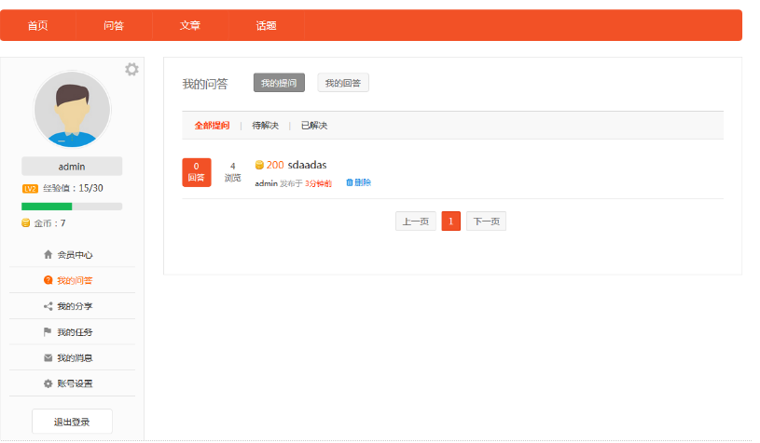This screenshot has height=443, width=760.
Task: Select page 1 in pagination
Action: [x=450, y=221]
